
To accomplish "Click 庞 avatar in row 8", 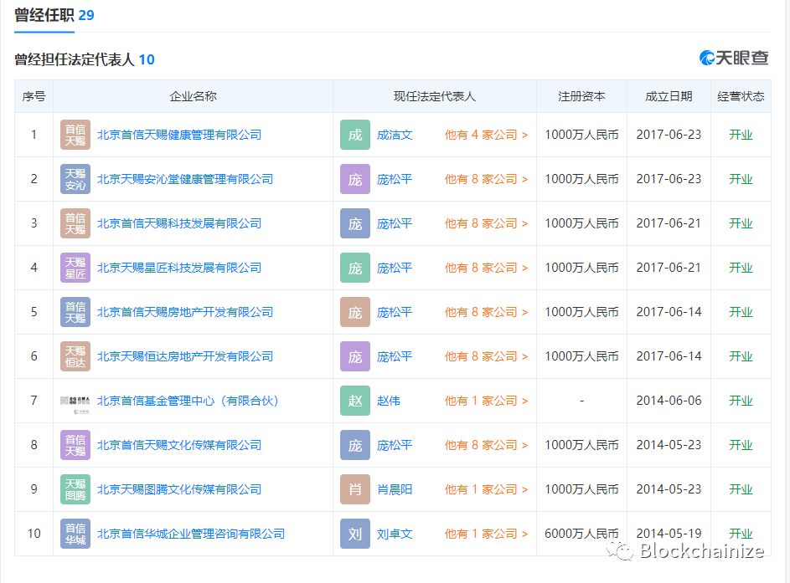I will pos(355,445).
